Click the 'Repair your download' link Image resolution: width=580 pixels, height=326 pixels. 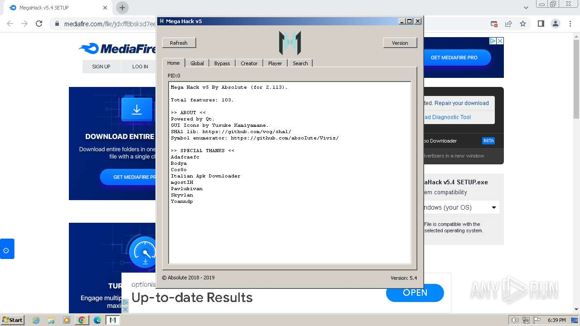pyautogui.click(x=462, y=103)
